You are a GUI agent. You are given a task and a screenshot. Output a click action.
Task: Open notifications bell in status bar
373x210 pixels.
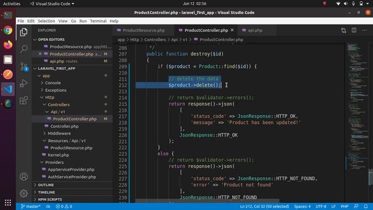(x=366, y=206)
